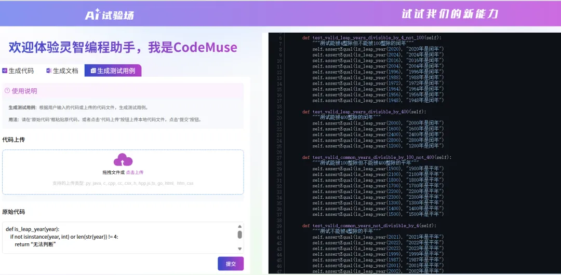Click the line return "无法判断" in 原始代码
Image resolution: width=561 pixels, height=275 pixels.
pyautogui.click(x=35, y=244)
